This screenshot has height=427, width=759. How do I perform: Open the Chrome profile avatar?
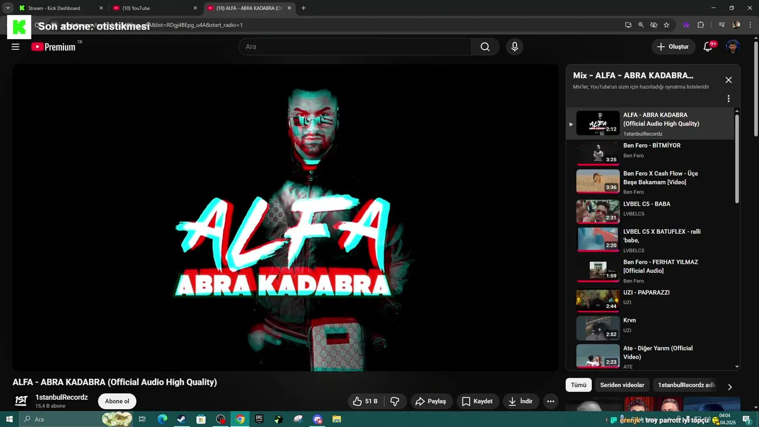736,25
